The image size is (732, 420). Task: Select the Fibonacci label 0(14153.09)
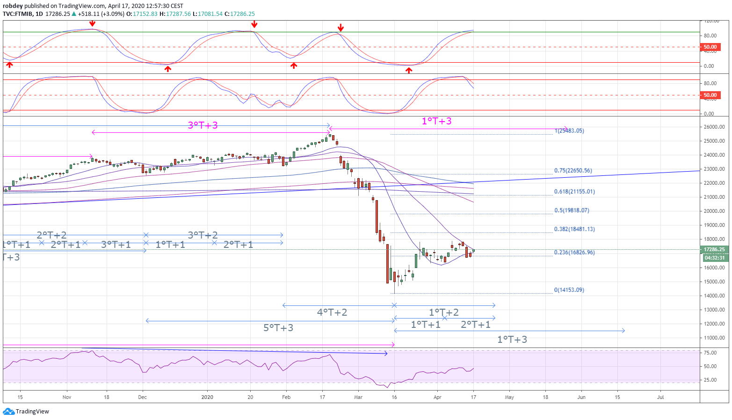click(x=569, y=290)
